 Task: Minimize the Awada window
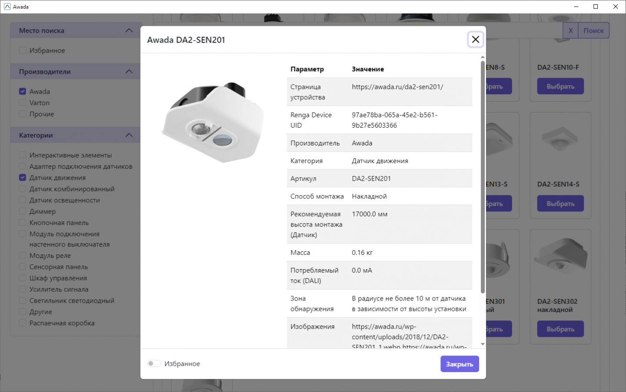(x=576, y=7)
